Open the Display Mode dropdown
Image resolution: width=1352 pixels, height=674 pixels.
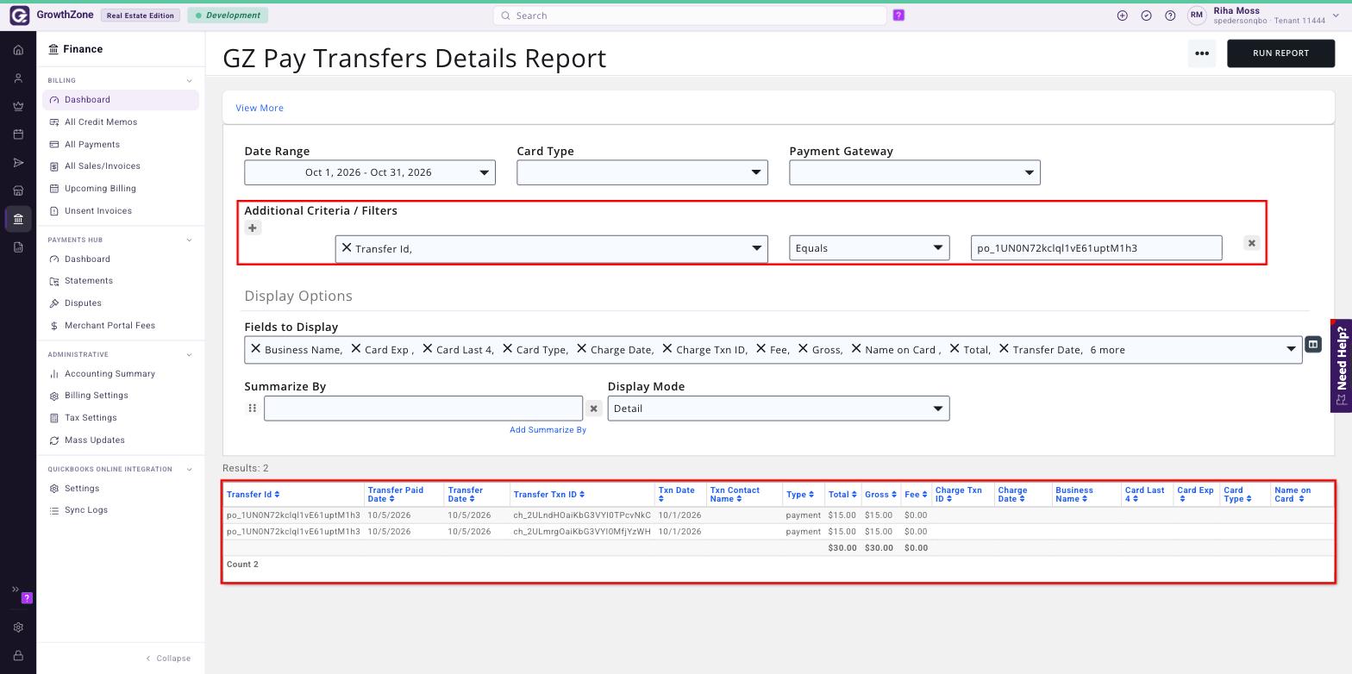point(779,409)
